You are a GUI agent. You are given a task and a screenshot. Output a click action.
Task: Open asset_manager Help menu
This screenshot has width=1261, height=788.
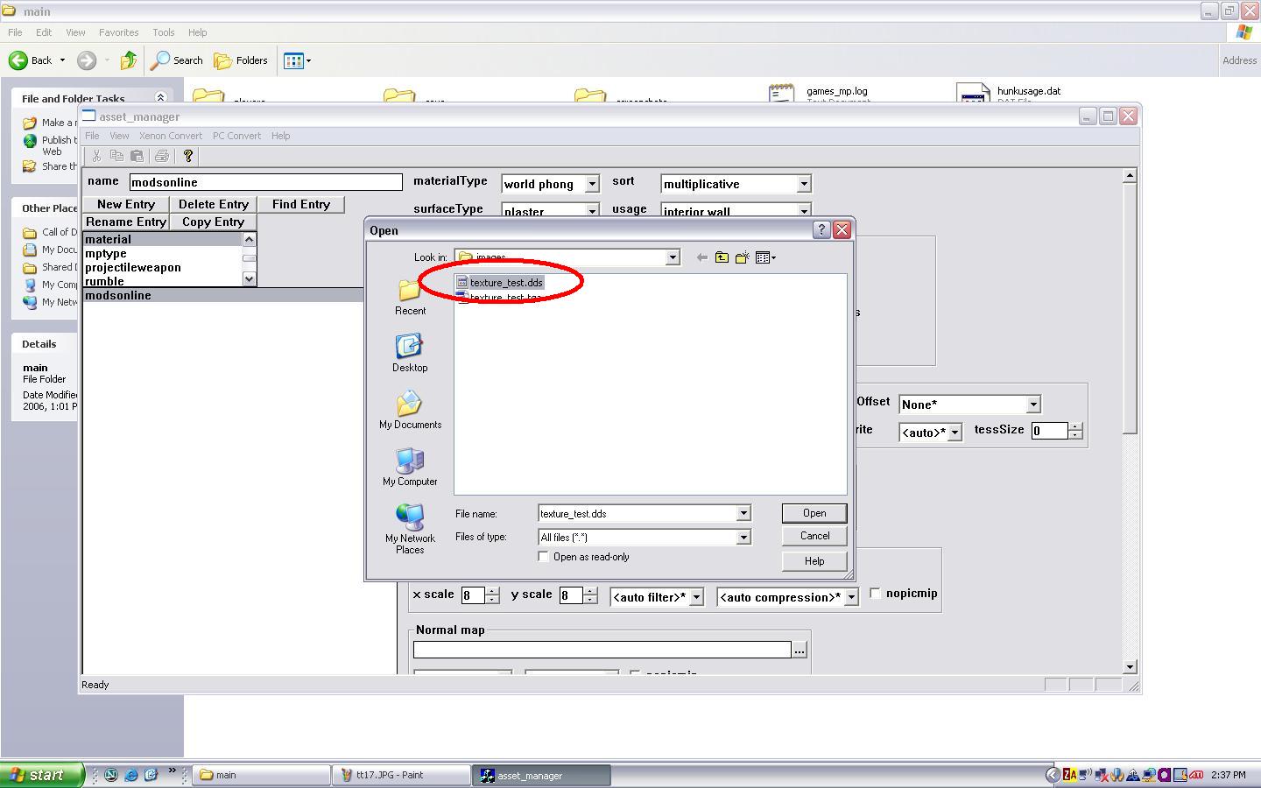tap(280, 136)
